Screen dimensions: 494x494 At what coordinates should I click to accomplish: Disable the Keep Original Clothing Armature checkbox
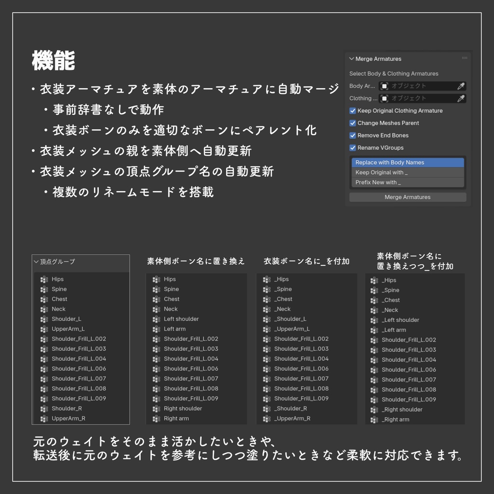tap(353, 110)
